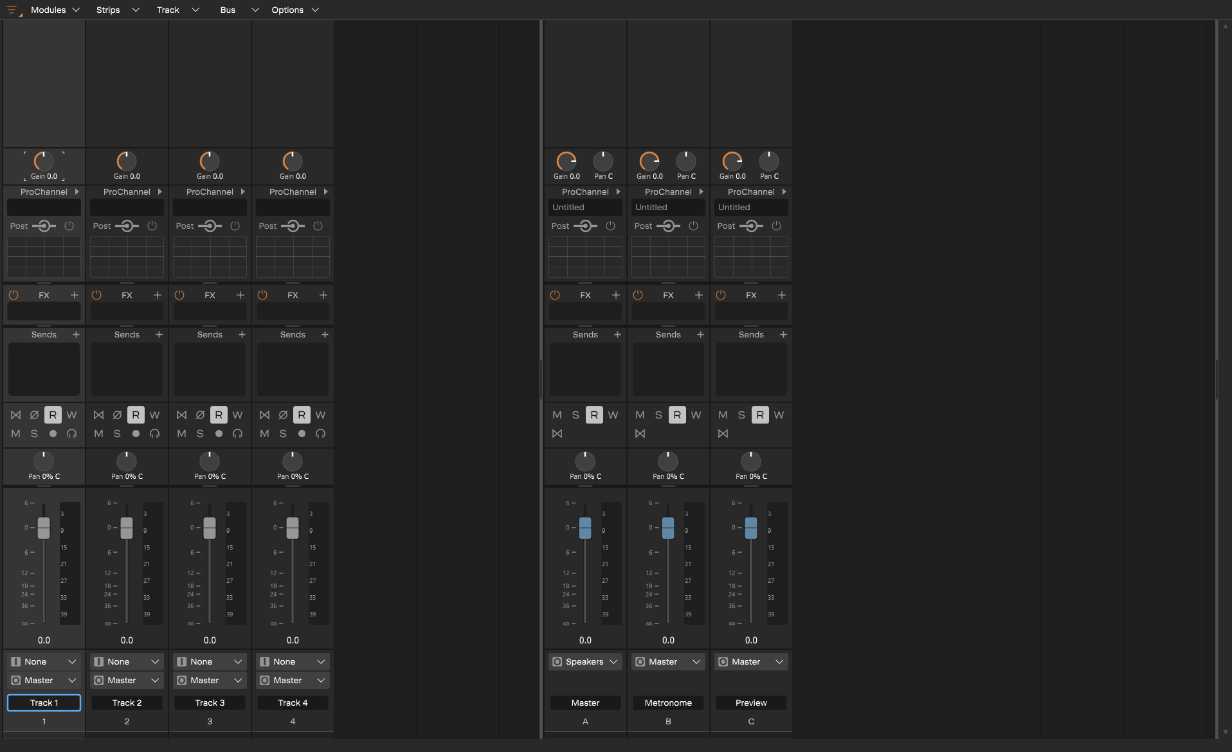This screenshot has height=752, width=1232.
Task: Open the hamburger menu at top-left
Action: [12, 10]
